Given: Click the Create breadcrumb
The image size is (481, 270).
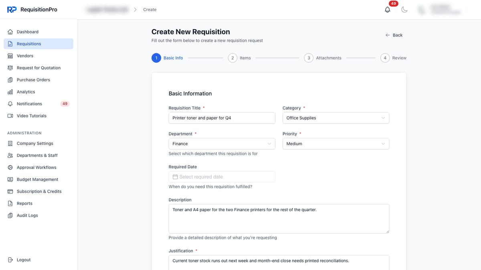Looking at the screenshot, I should pos(150,10).
